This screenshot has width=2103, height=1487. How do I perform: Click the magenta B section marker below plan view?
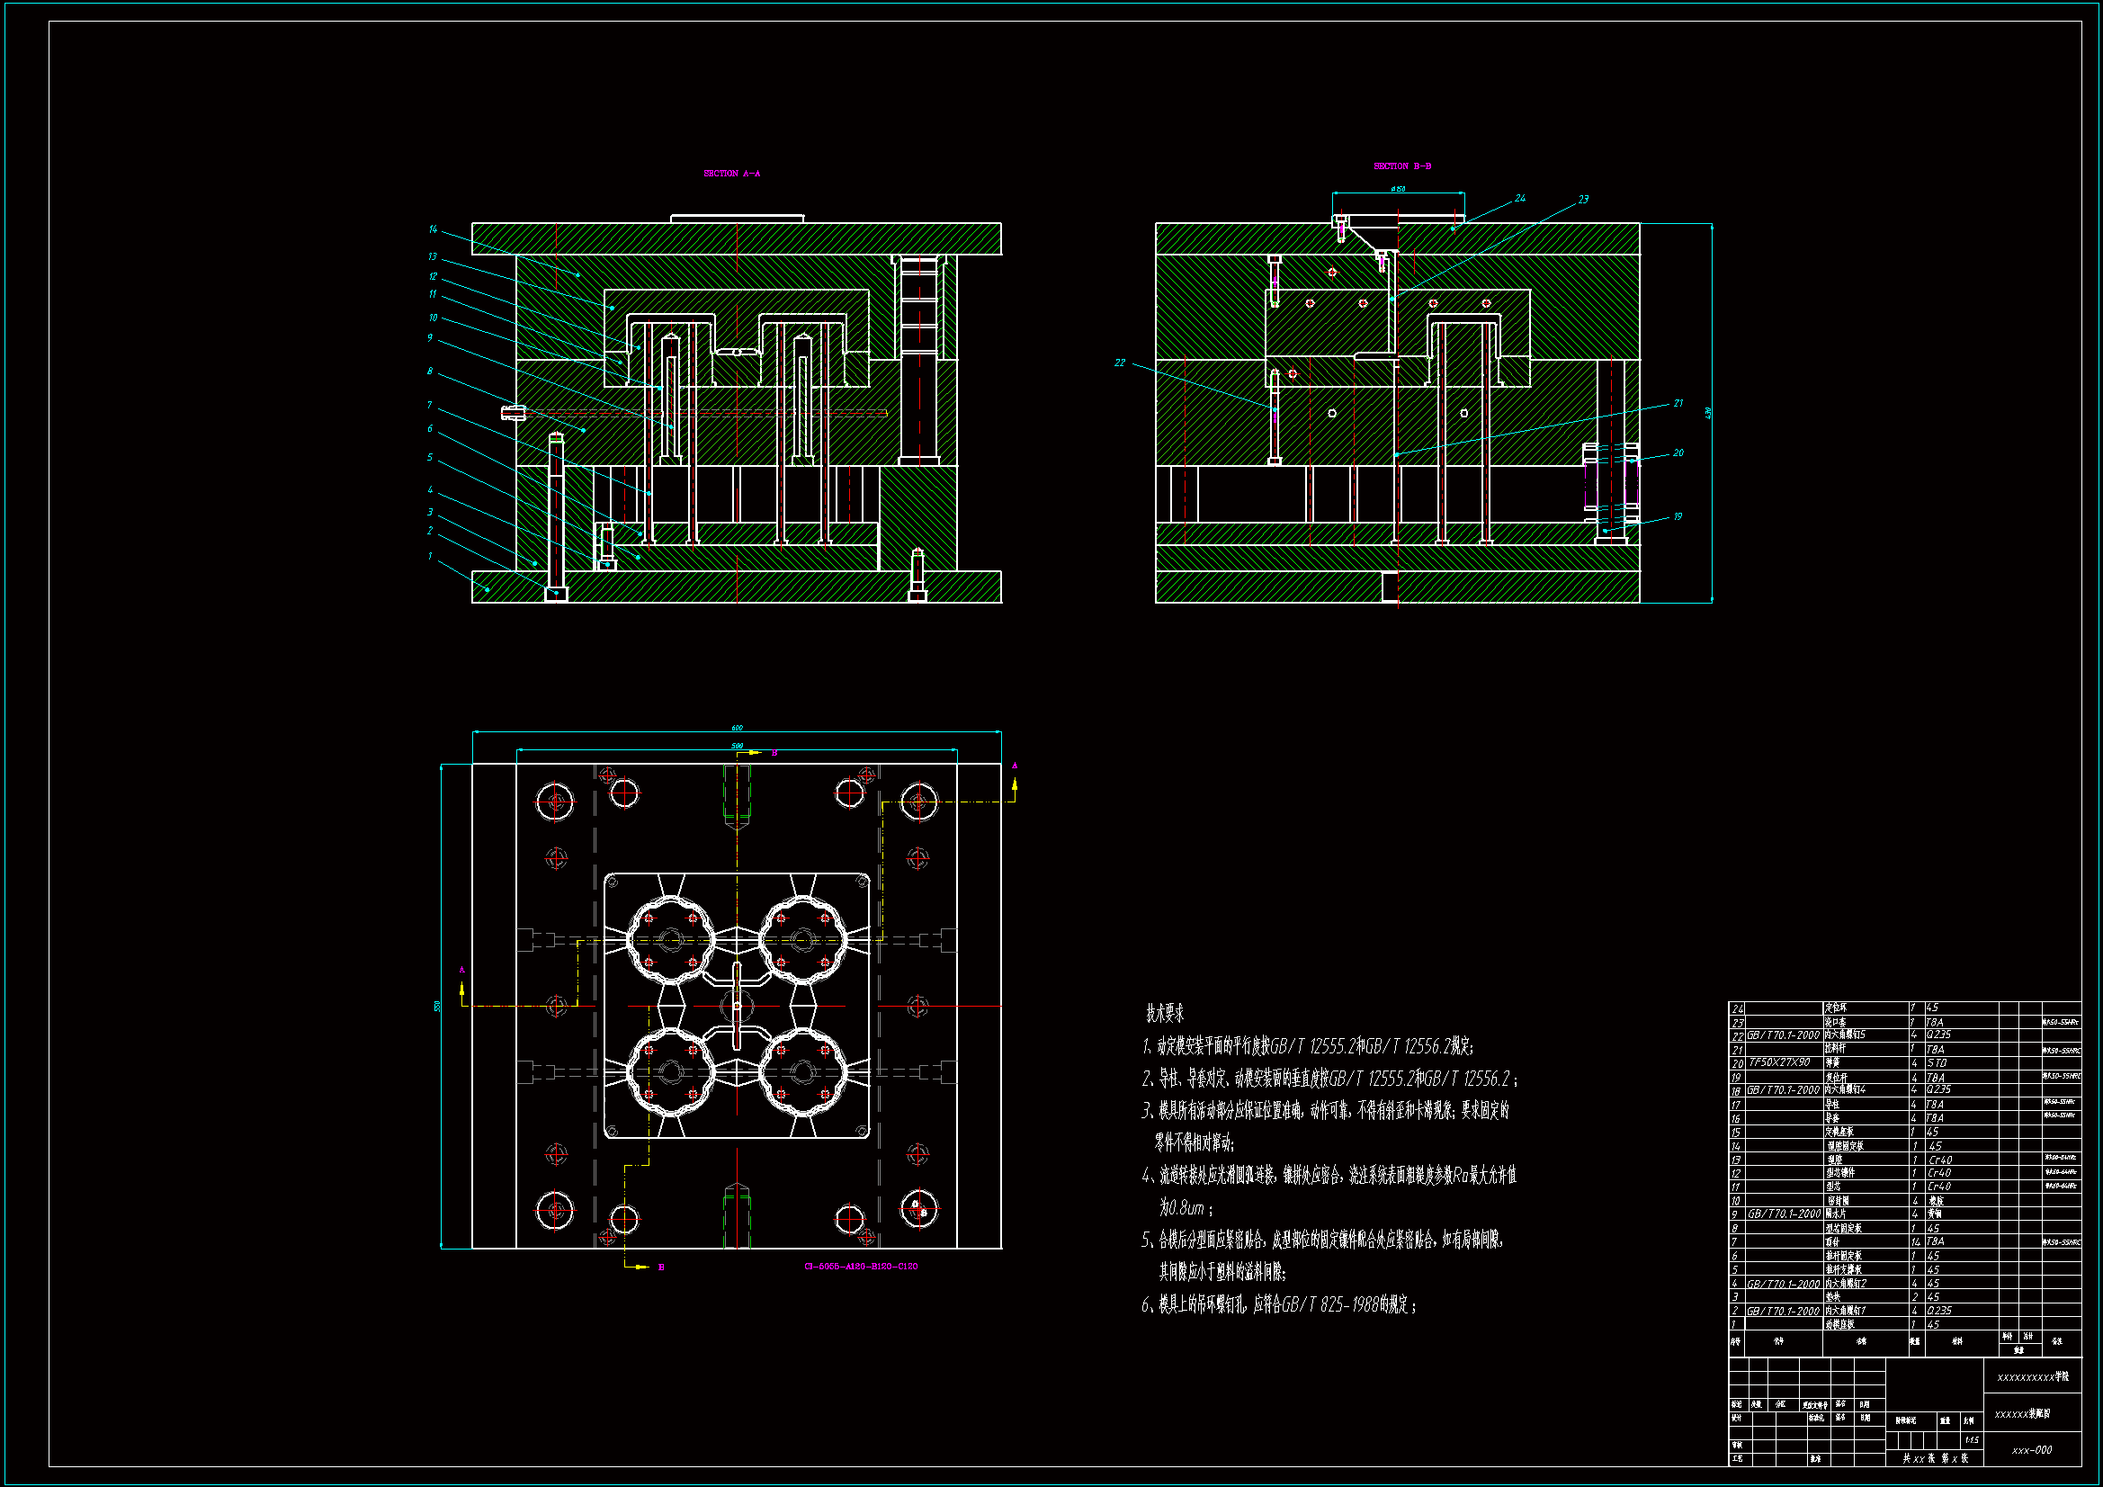point(661,1268)
